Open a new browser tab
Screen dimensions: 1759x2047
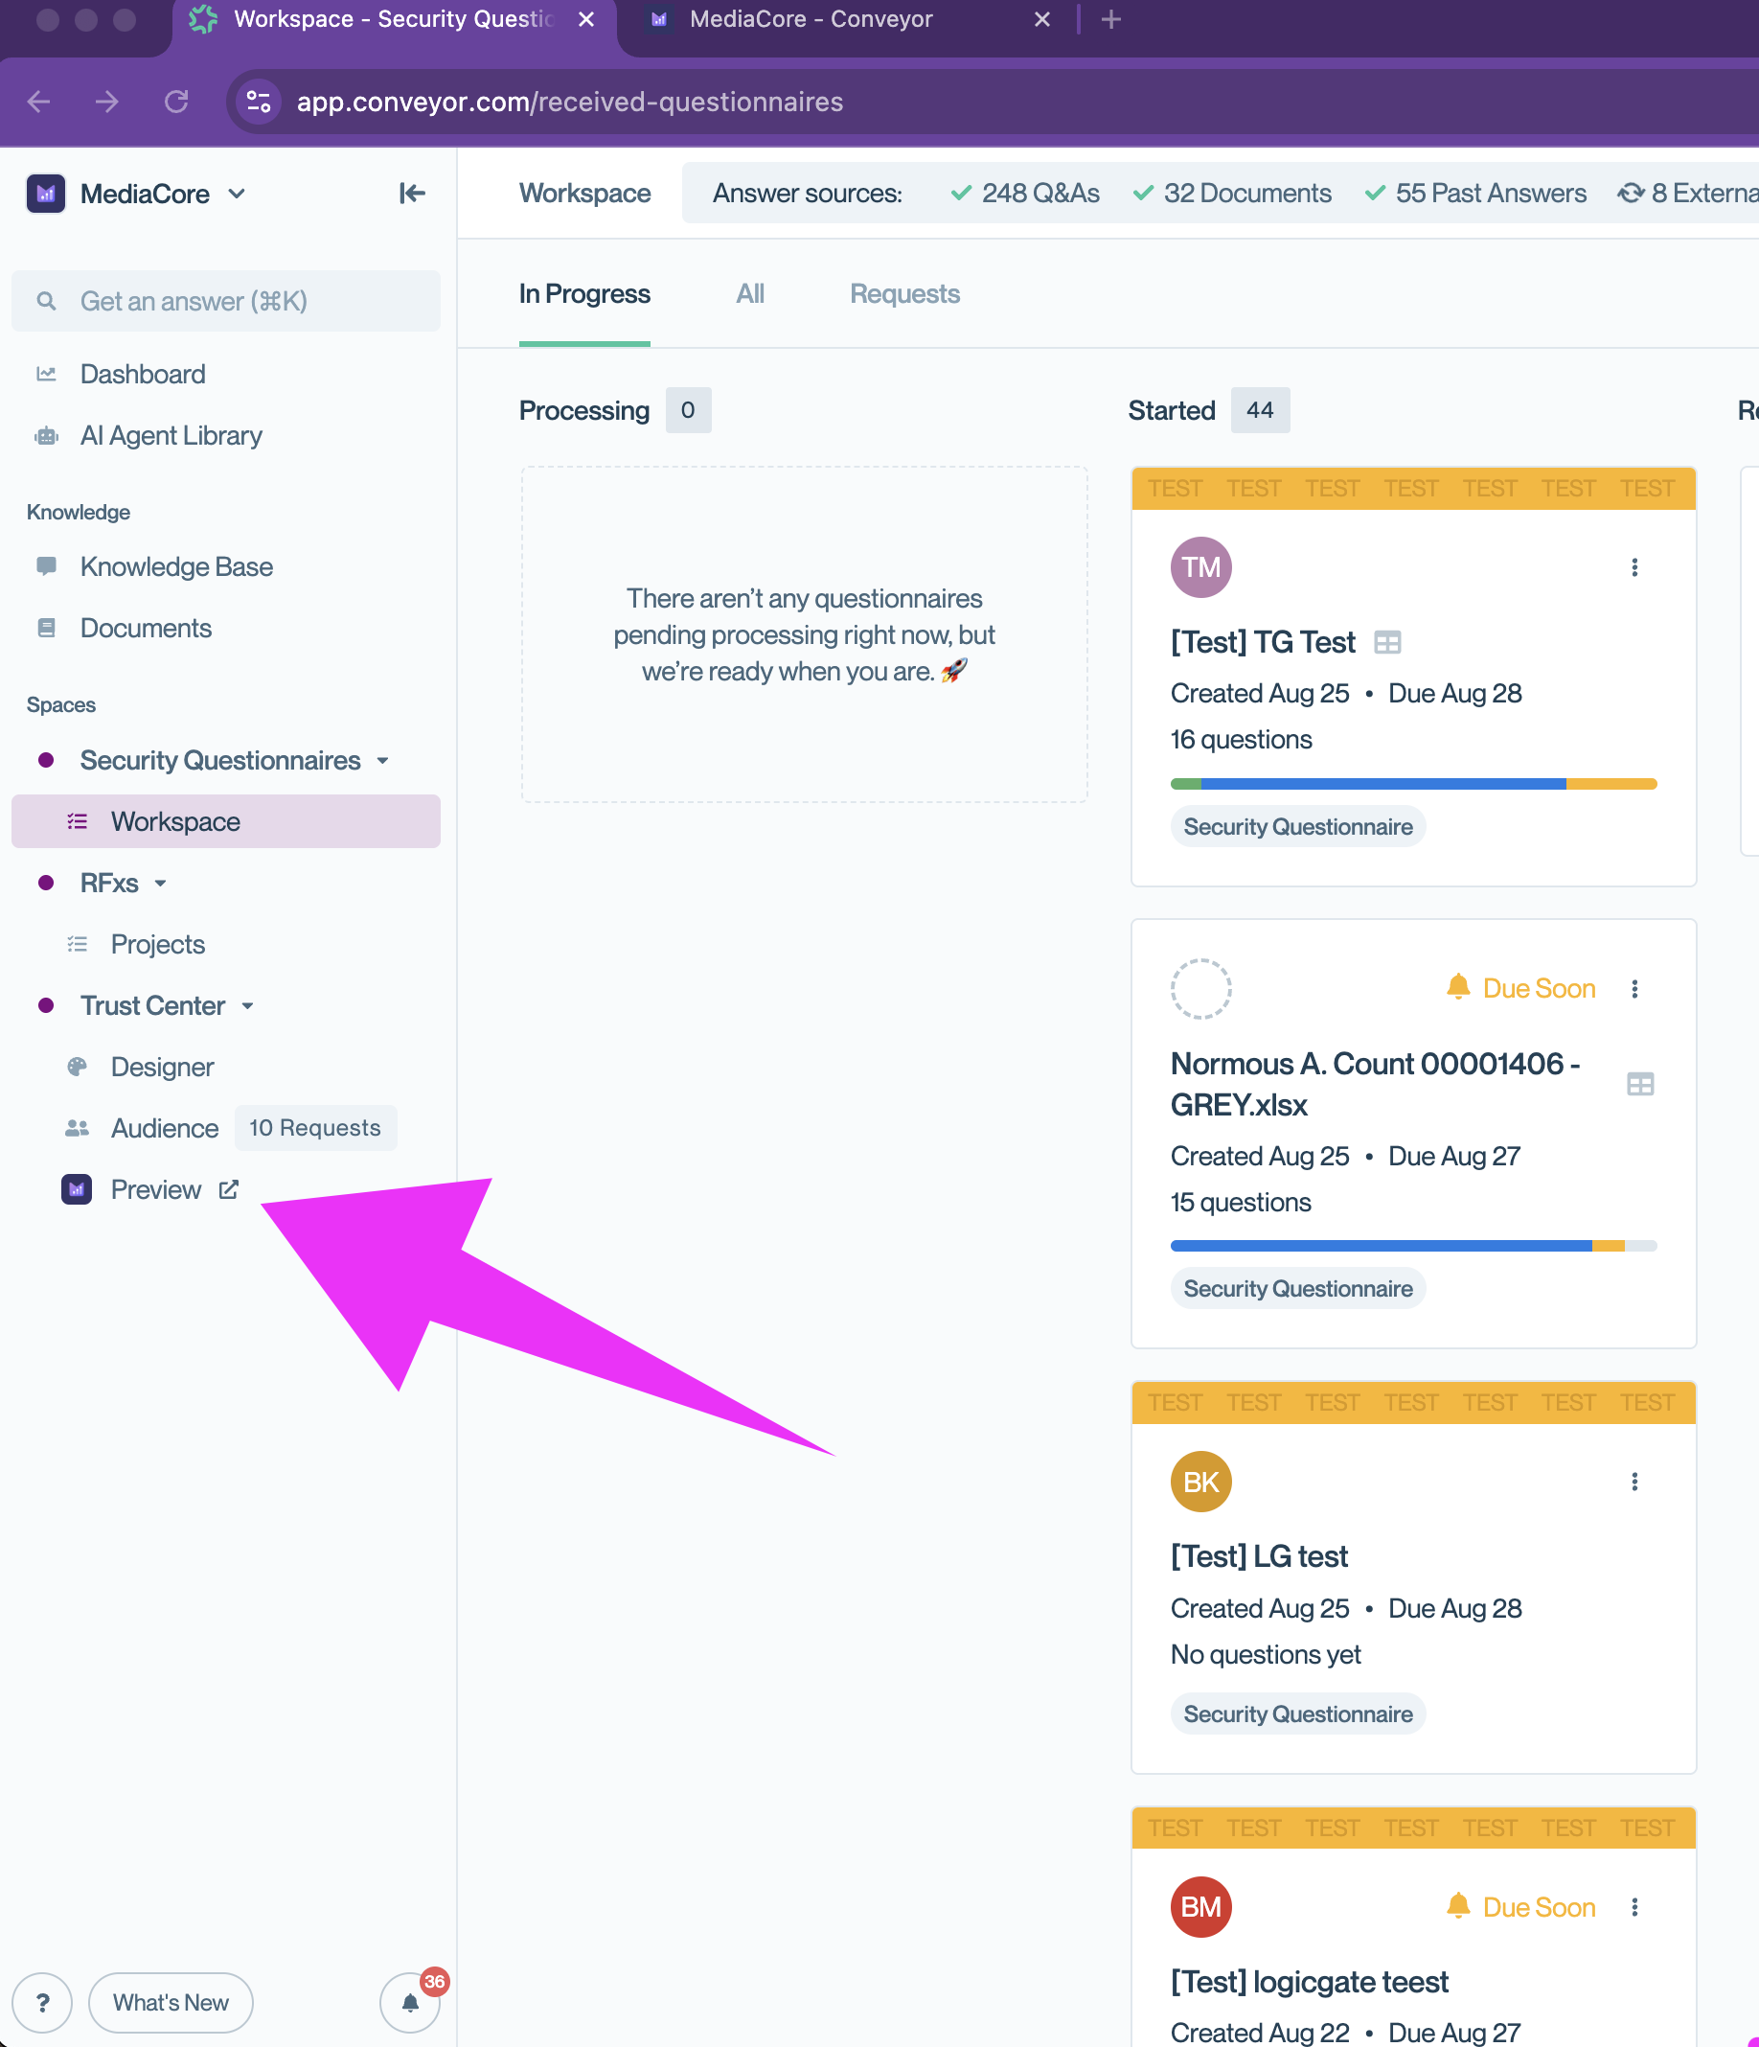(x=1111, y=20)
